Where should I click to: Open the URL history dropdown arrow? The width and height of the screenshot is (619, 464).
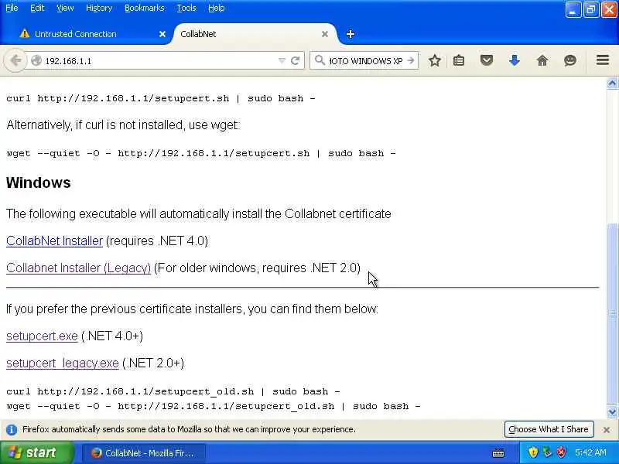282,61
